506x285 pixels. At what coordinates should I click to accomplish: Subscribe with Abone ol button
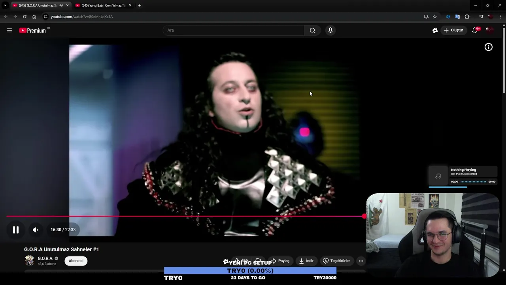pos(76,261)
